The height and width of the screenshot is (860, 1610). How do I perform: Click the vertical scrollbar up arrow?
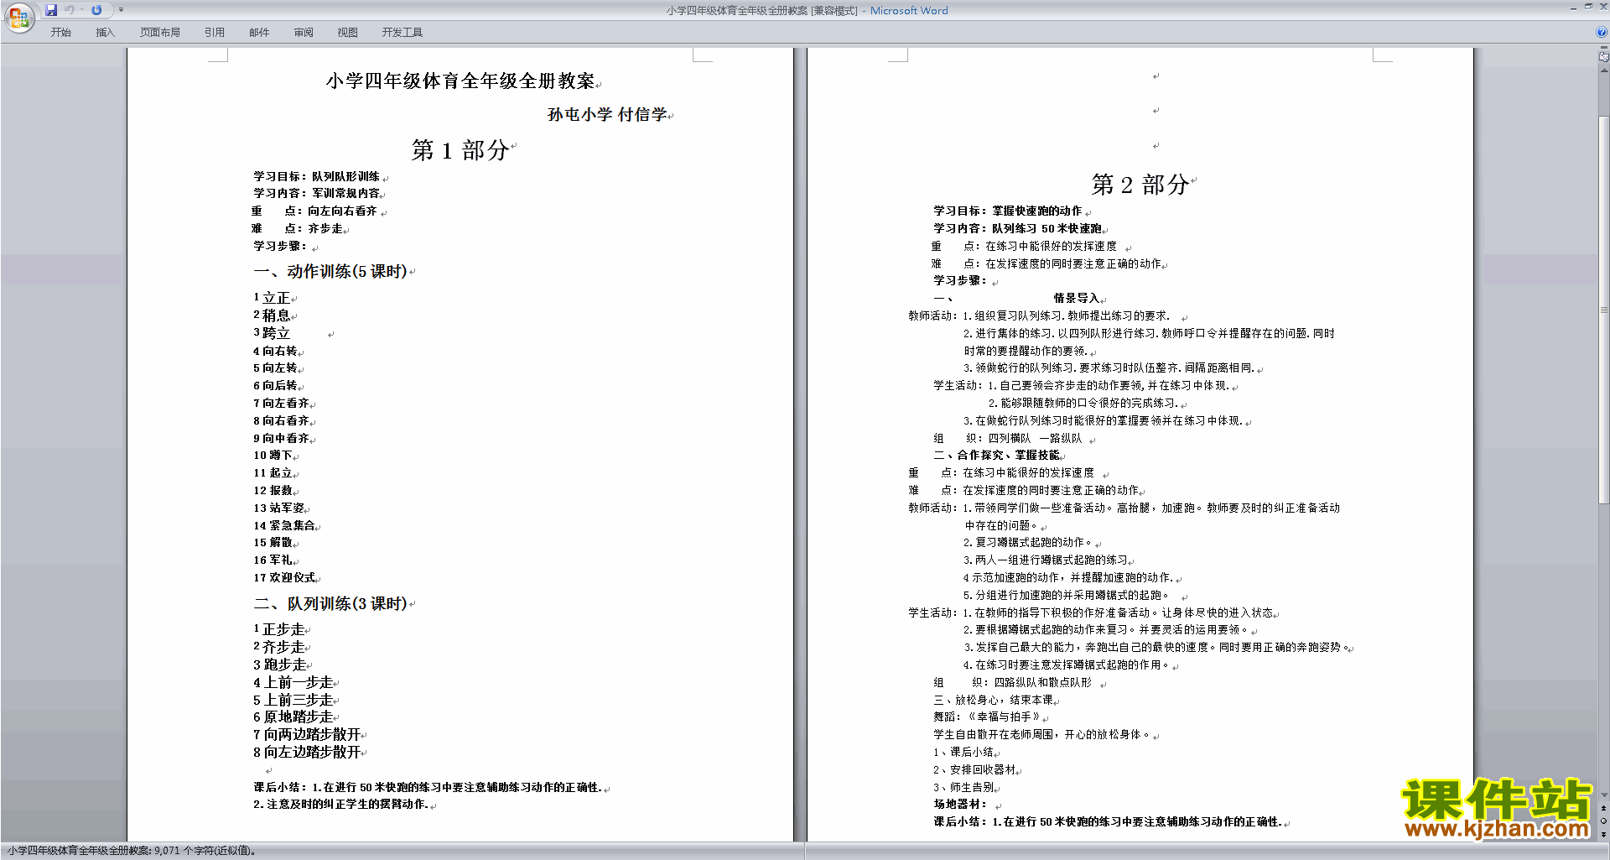1603,70
